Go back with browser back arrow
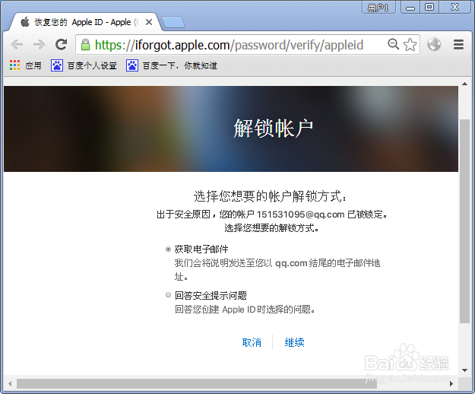 coord(17,45)
